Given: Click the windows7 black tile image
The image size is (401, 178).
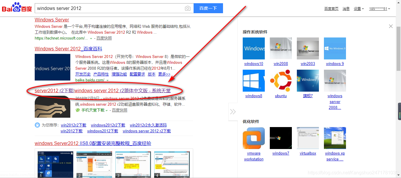Looking at the screenshot, I should pyautogui.click(x=281, y=138).
